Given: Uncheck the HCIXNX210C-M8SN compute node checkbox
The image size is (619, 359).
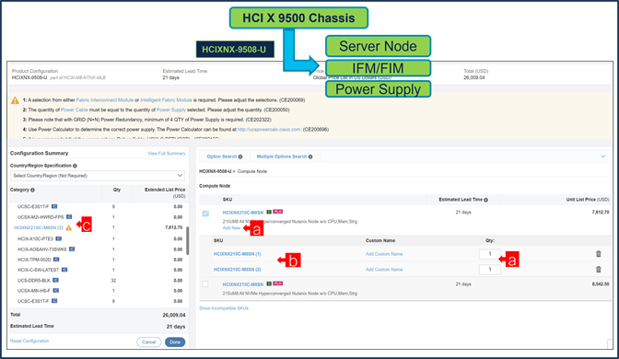Looking at the screenshot, I should click(205, 214).
